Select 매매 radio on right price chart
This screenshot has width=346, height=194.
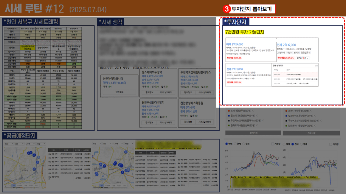[x=284, y=144]
